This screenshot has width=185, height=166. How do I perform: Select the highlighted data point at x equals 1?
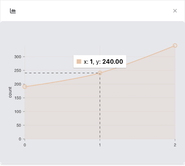click(100, 73)
